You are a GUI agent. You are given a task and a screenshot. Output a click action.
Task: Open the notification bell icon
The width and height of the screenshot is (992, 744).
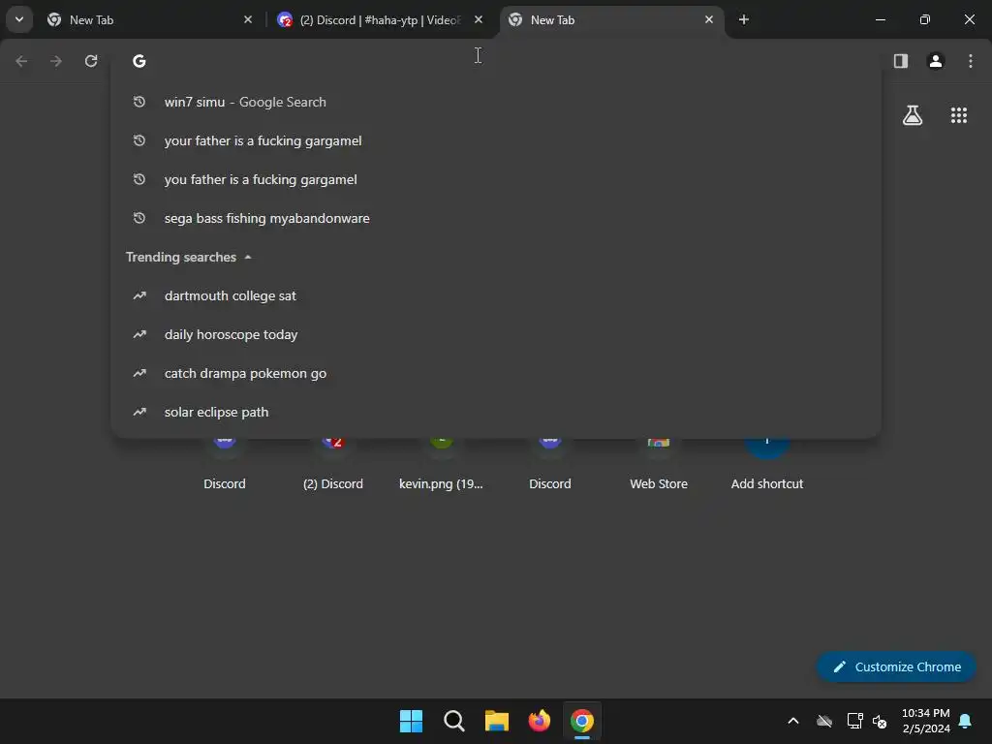pyautogui.click(x=966, y=721)
